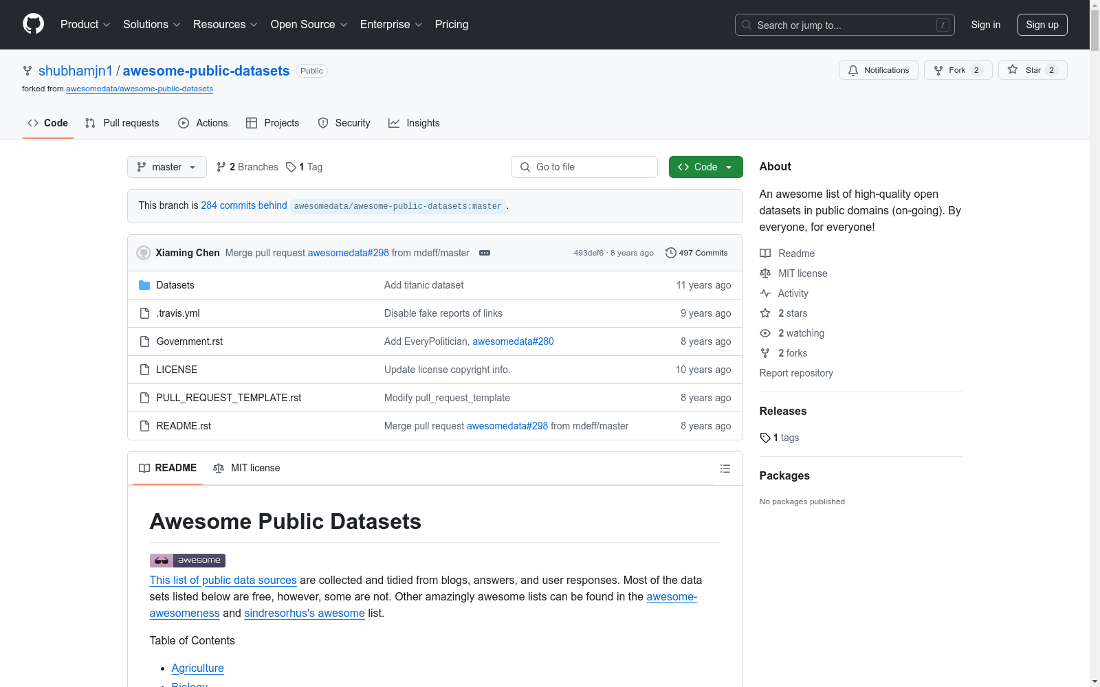This screenshot has height=687, width=1100.
Task: Expand the Solutions menu
Action: tap(152, 24)
